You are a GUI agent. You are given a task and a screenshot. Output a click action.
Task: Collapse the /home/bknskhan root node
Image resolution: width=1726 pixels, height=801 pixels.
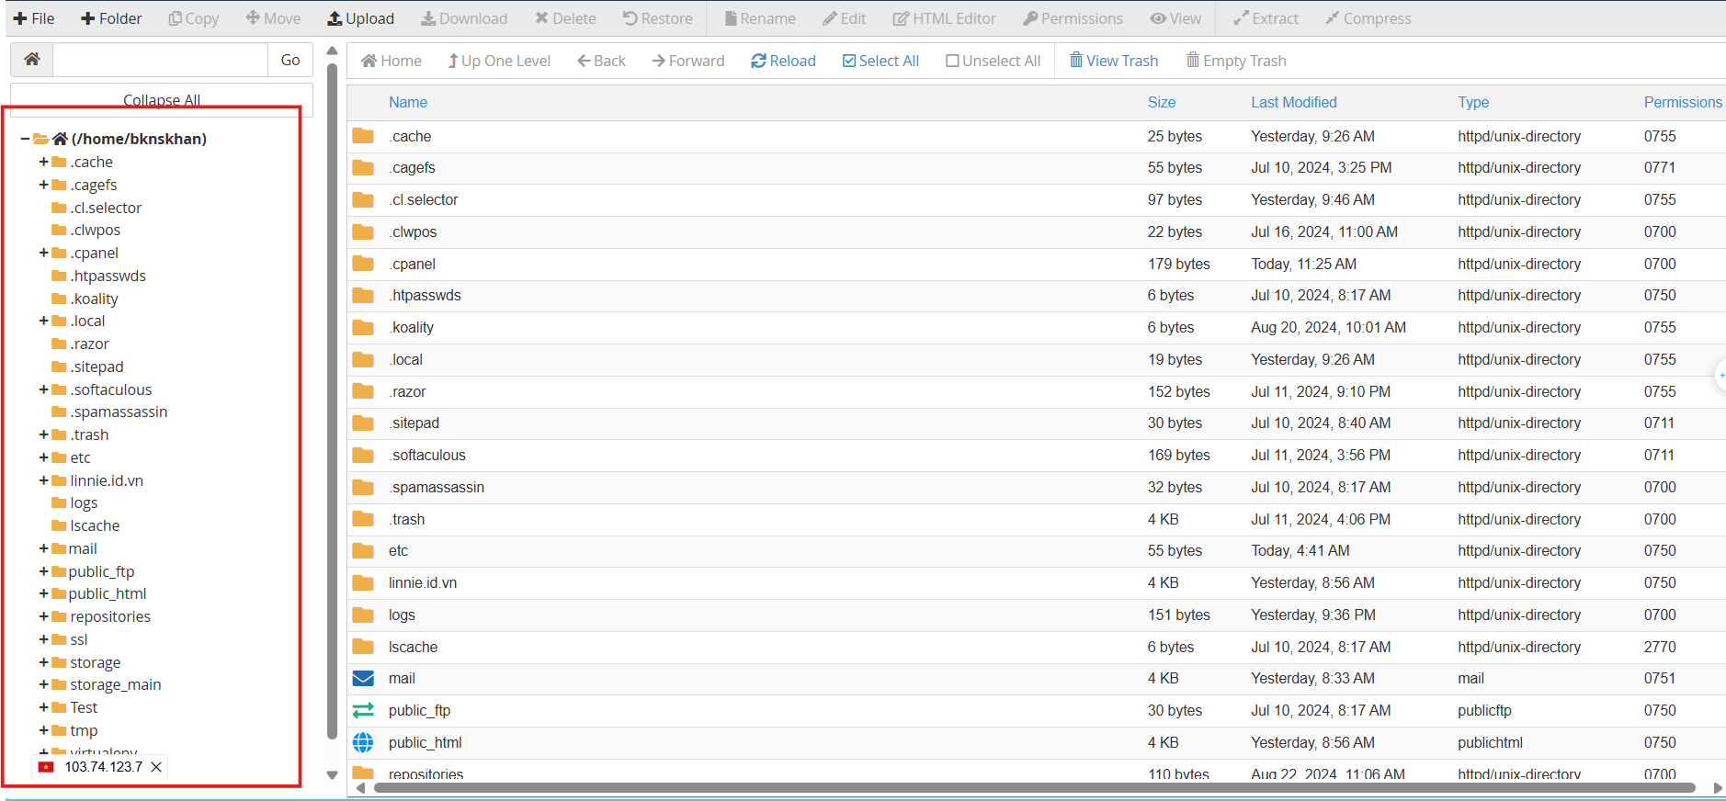pos(25,139)
